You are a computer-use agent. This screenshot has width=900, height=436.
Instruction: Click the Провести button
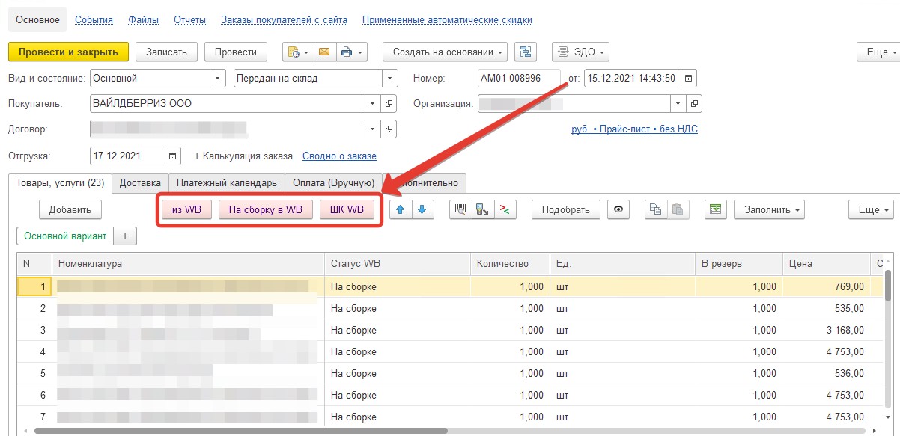coord(236,52)
